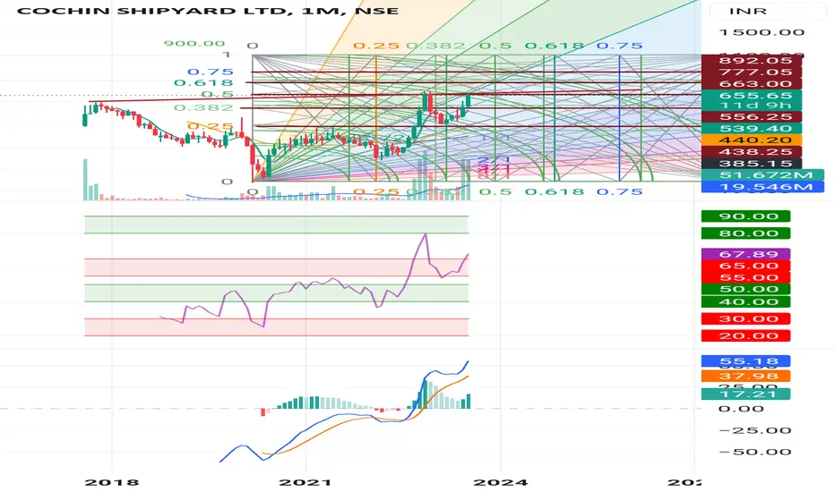Select the 1500.00 price axis label
The width and height of the screenshot is (835, 492).
[762, 32]
